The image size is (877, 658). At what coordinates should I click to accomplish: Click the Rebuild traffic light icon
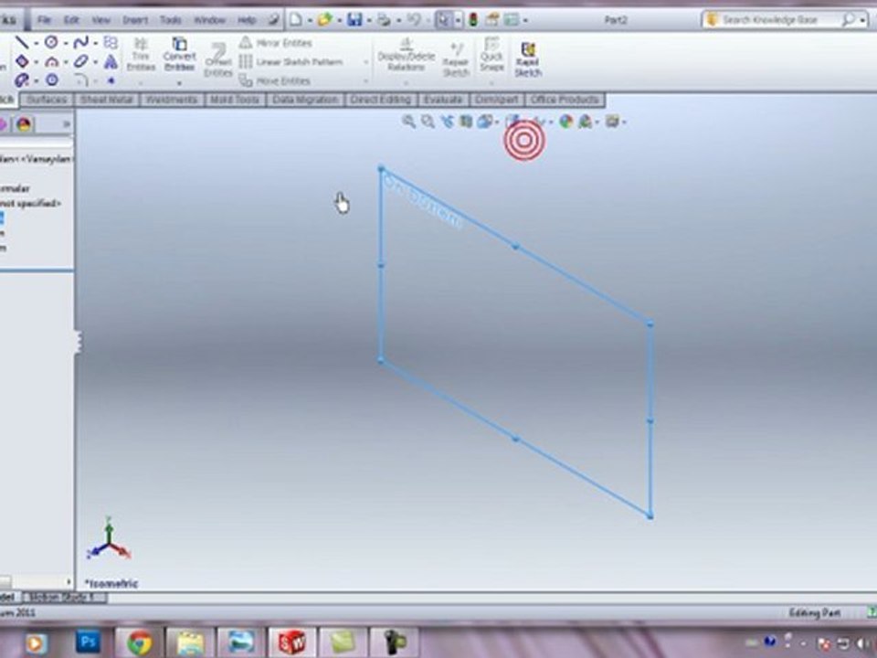click(473, 20)
